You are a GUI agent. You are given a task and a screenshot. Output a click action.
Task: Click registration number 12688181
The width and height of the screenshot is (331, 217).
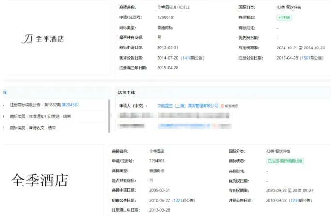pos(166,17)
